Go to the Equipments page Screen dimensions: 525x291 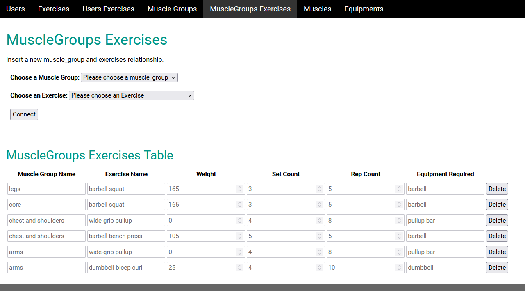click(x=364, y=9)
